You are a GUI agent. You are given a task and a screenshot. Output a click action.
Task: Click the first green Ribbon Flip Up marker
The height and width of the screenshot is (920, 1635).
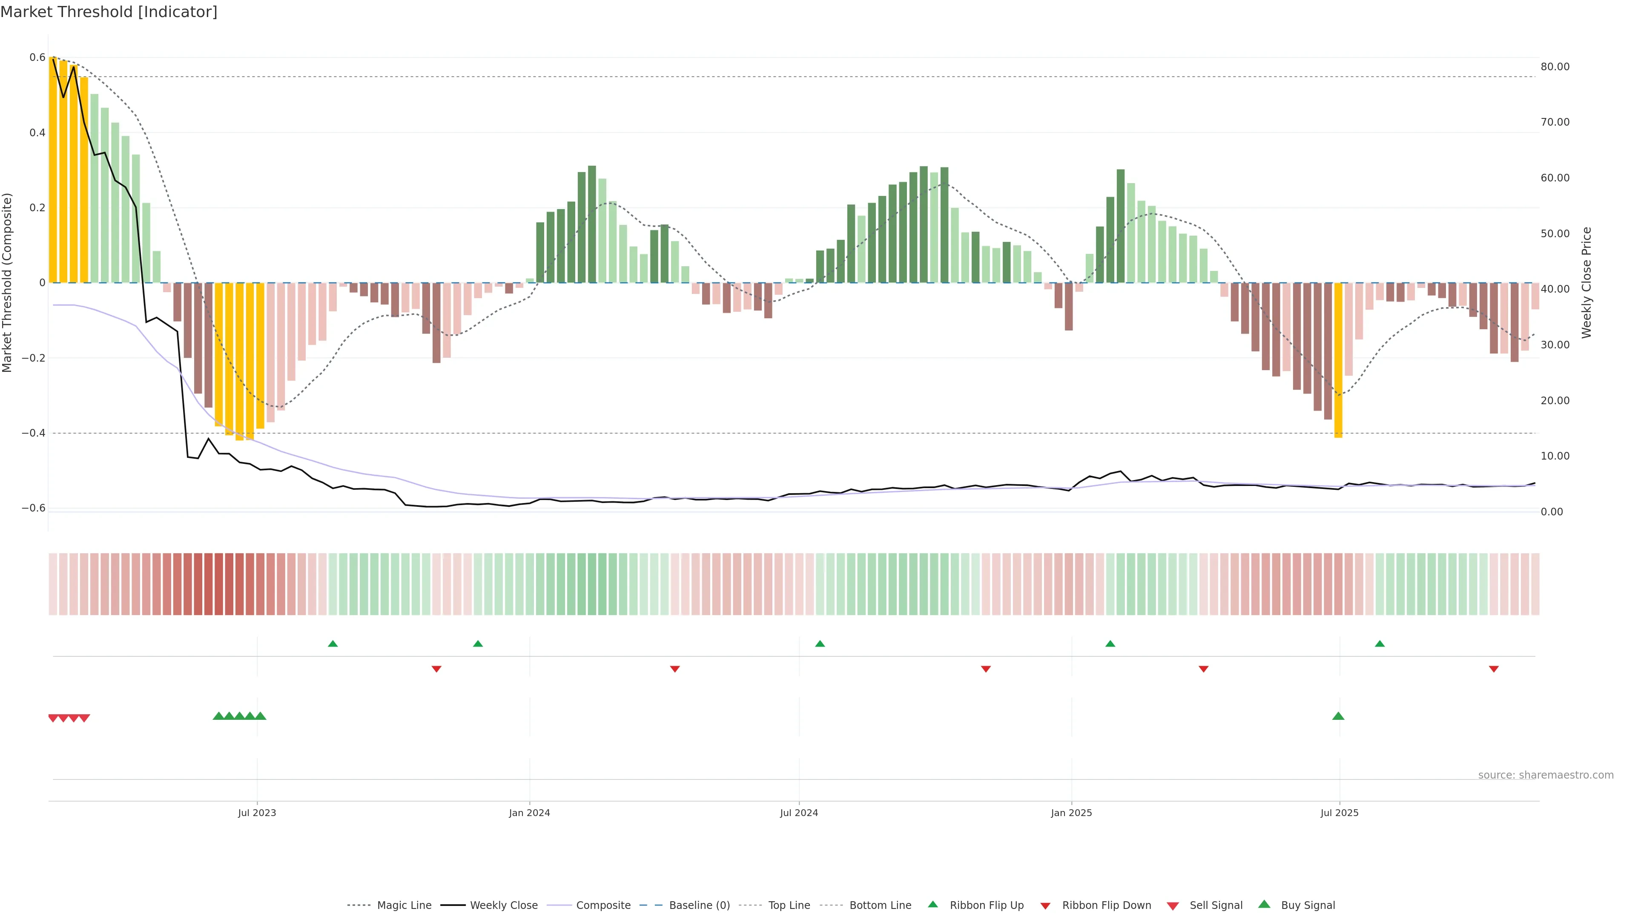pos(333,644)
